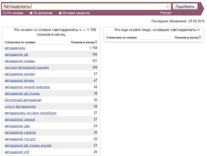Click 'Что искали со словом' panel heading

(55, 32)
